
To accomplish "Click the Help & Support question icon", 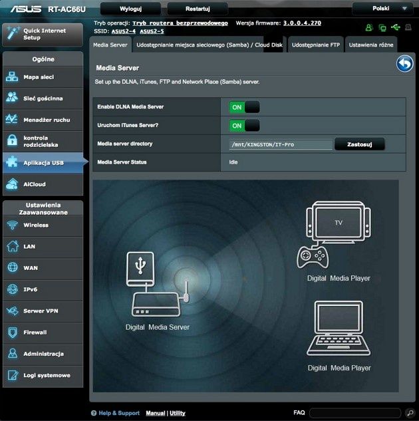I will 94,413.
